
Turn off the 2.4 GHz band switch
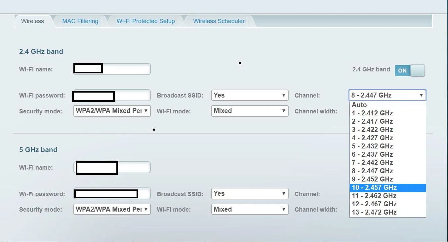click(410, 70)
